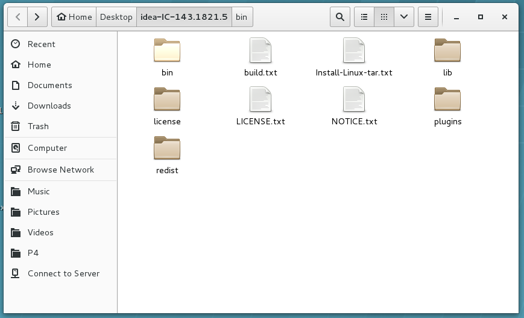The width and height of the screenshot is (524, 318).
Task: Go to the bin path segment
Action: [242, 17]
